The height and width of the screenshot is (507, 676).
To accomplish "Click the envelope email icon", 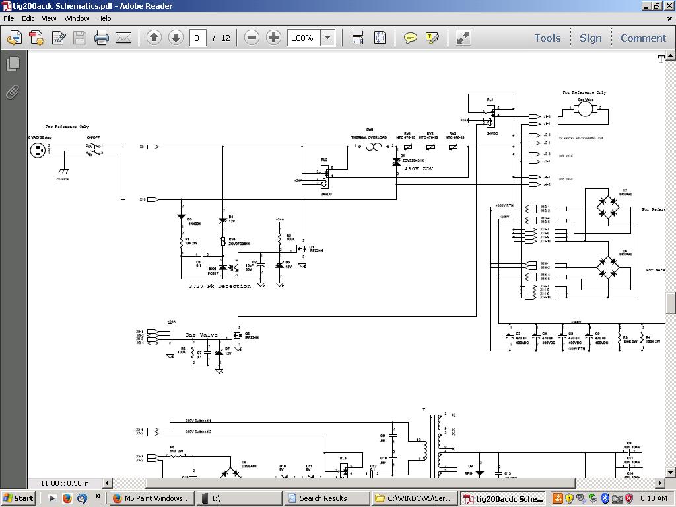I will click(x=123, y=38).
